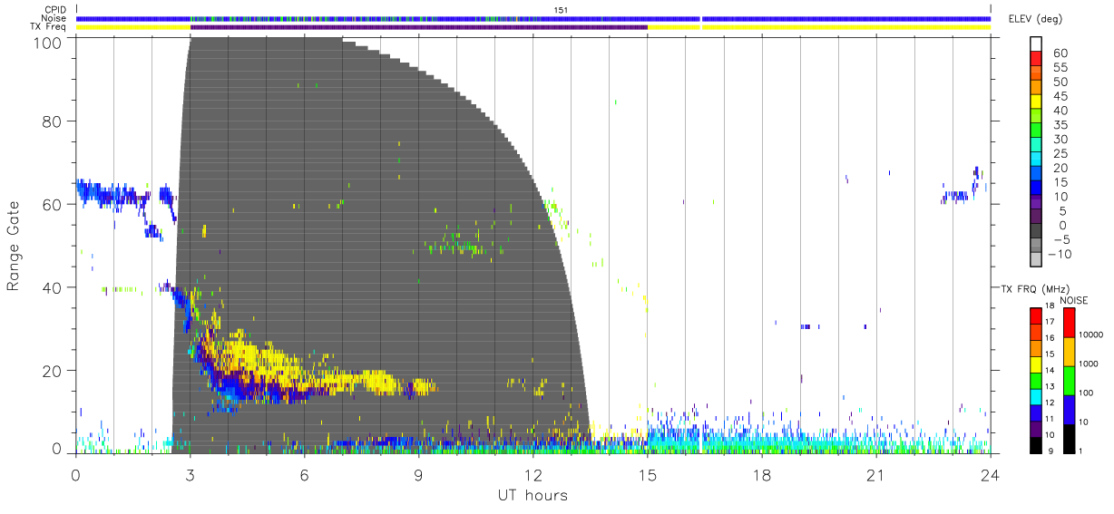Click NOISE legend label '10000'

click(1091, 335)
